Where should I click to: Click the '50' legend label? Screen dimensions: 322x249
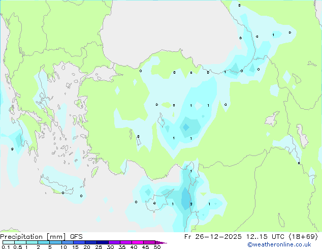click(157, 247)
